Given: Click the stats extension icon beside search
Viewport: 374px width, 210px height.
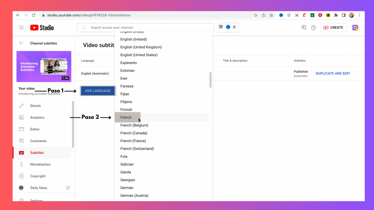Looking at the screenshot, I should pyautogui.click(x=221, y=27).
